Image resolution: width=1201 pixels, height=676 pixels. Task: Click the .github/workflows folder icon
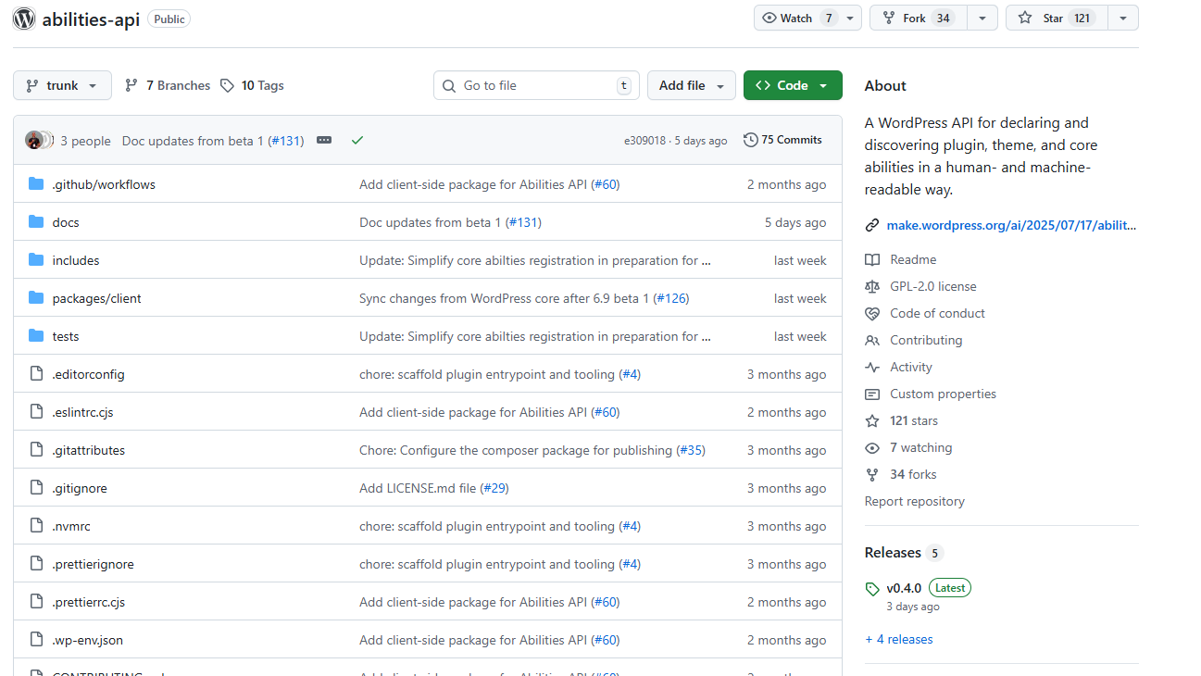[x=36, y=184]
